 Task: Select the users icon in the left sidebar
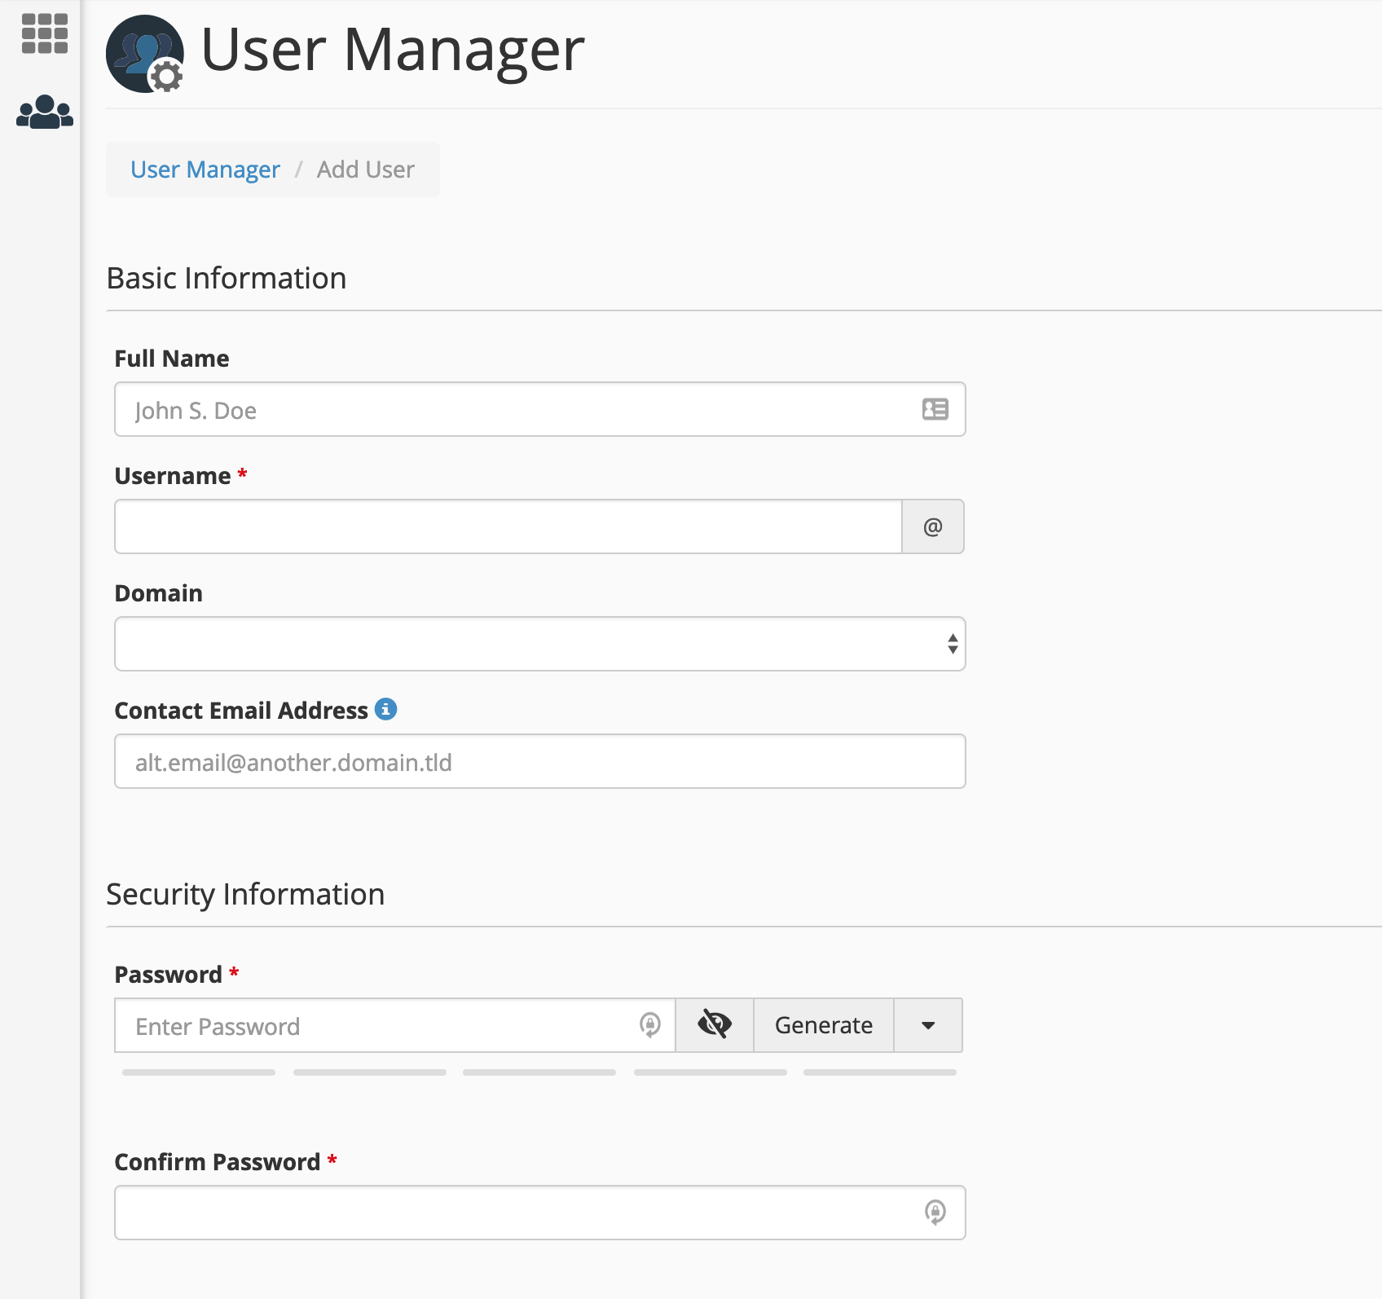[x=45, y=109]
